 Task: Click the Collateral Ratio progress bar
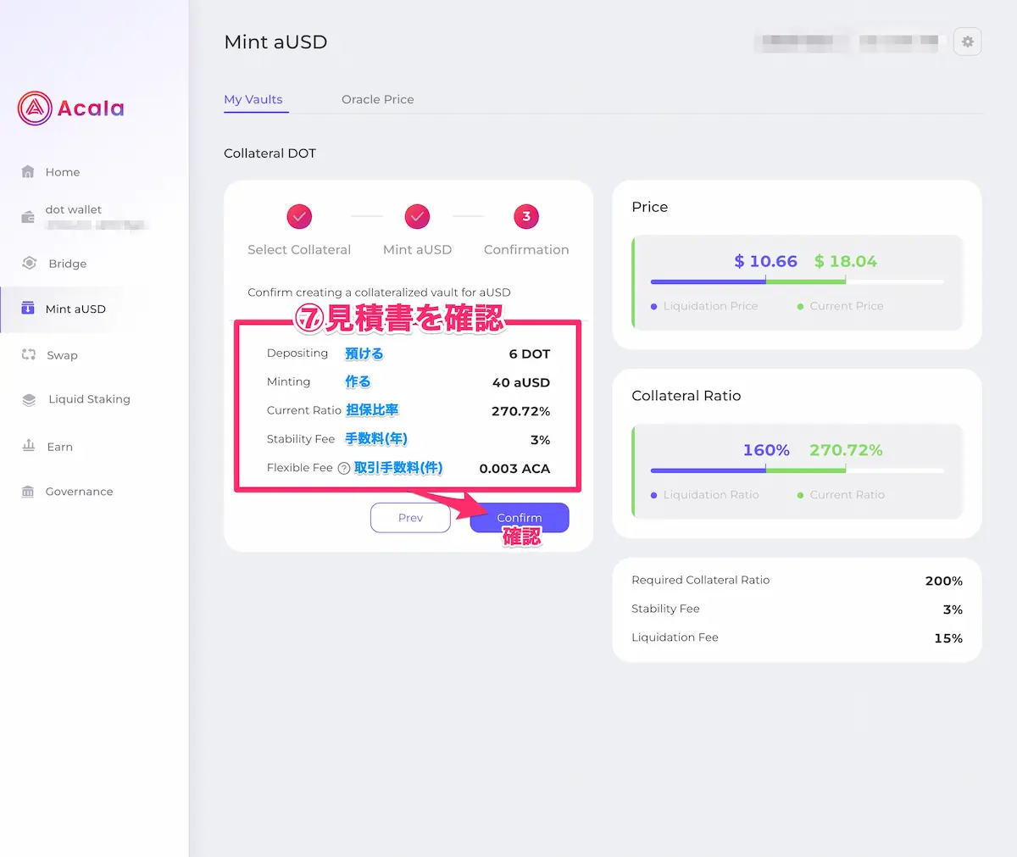pos(797,470)
